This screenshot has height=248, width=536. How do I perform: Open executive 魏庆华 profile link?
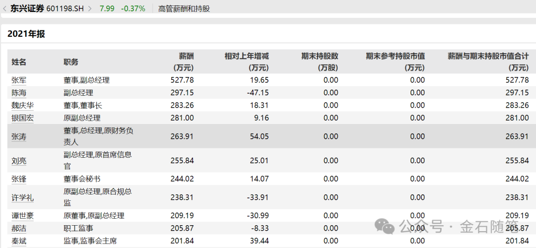tap(22, 106)
